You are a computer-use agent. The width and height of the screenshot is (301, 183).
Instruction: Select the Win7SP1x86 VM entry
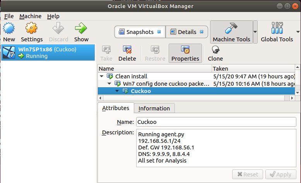tap(48, 53)
